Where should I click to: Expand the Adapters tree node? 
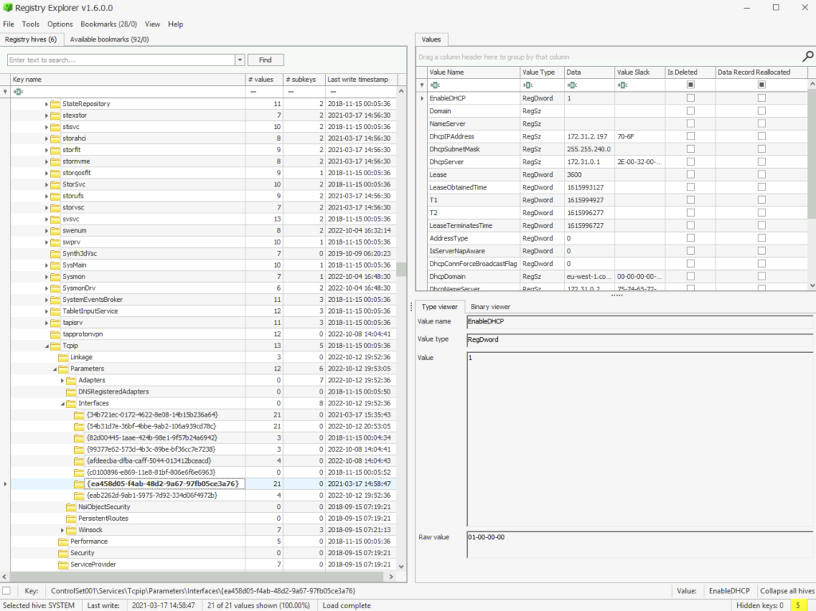[x=62, y=381]
